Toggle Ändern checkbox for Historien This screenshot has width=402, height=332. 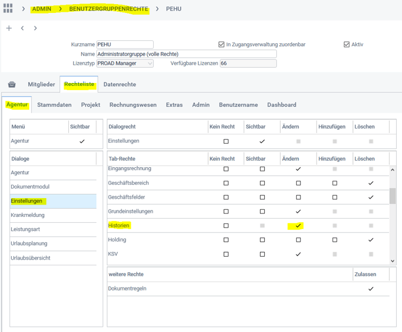[x=299, y=226]
